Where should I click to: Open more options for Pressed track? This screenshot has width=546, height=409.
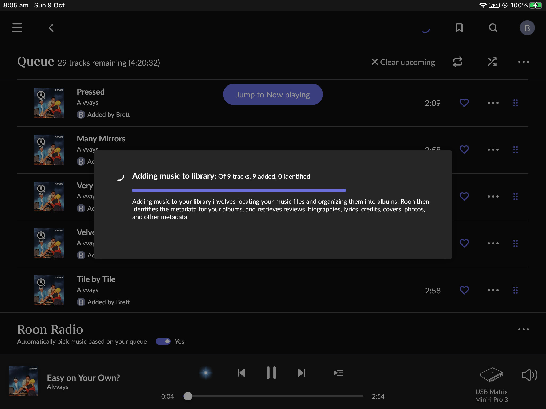[493, 103]
